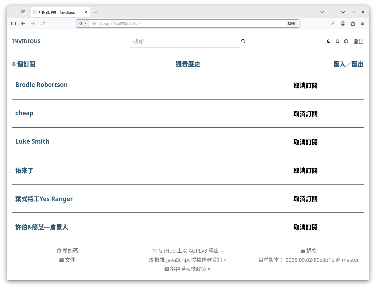Expand the search engine selector dropdown

(83, 23)
